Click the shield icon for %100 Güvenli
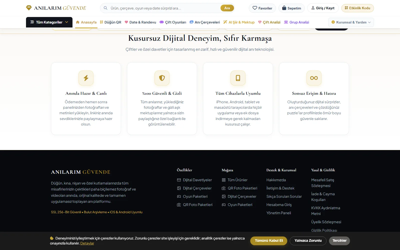Screen dimensions: 400x250 coord(162,78)
